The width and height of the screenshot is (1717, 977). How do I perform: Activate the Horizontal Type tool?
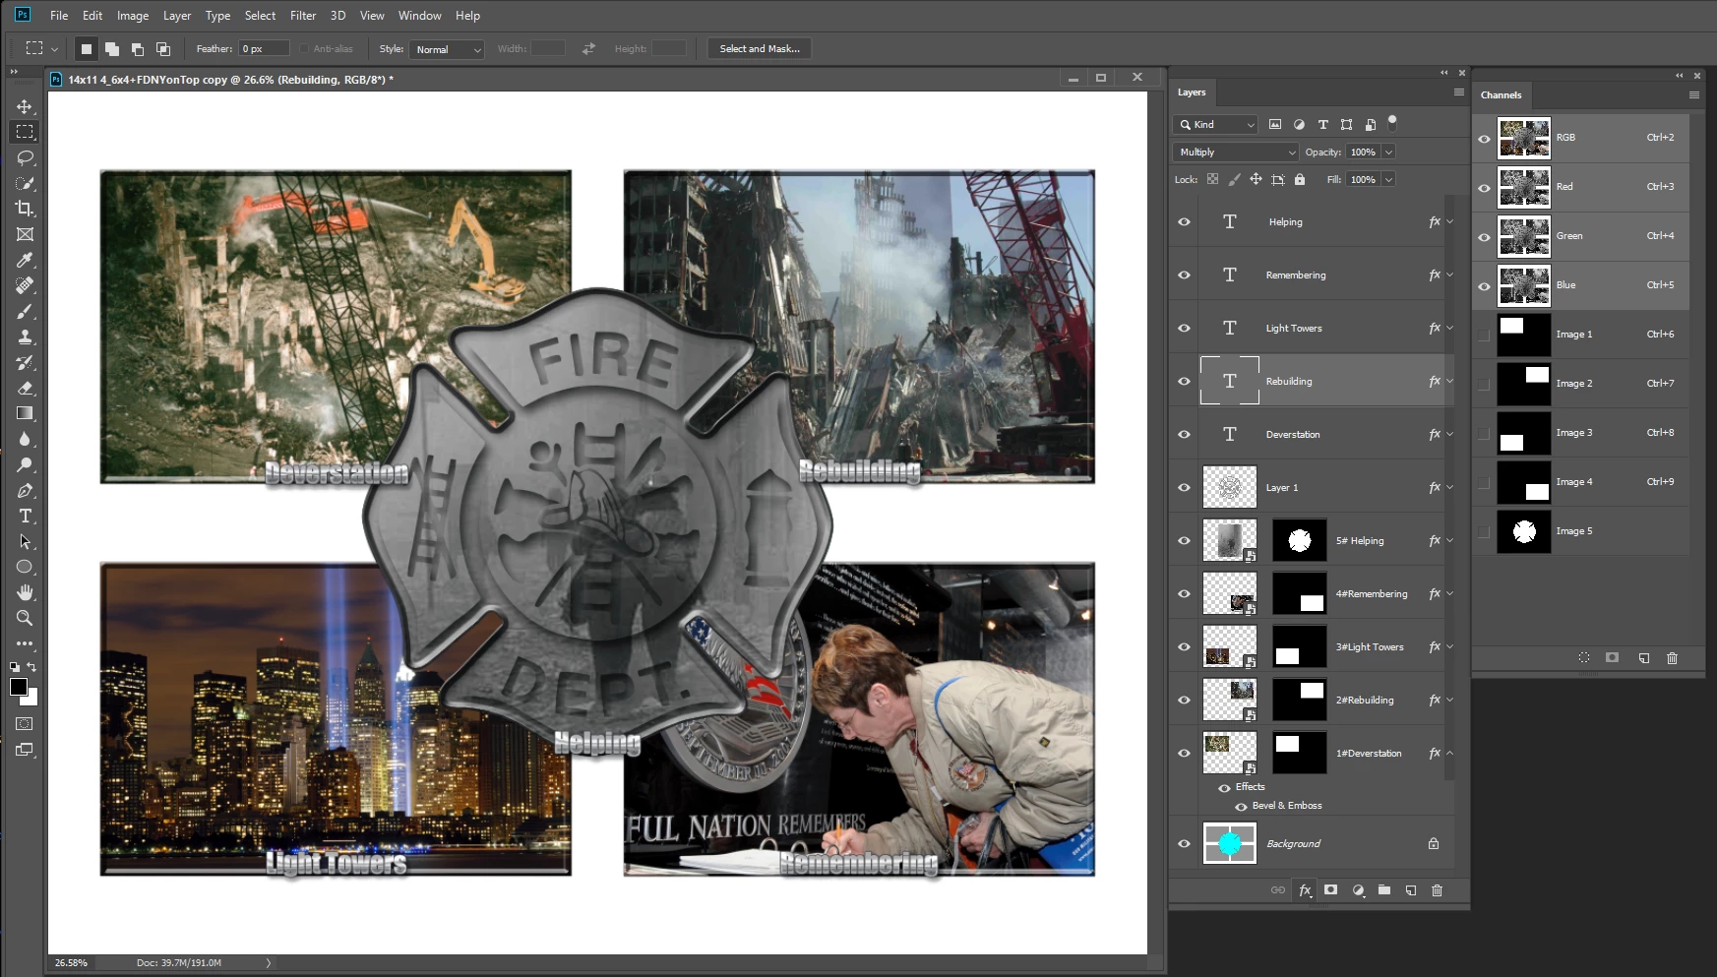(x=25, y=516)
